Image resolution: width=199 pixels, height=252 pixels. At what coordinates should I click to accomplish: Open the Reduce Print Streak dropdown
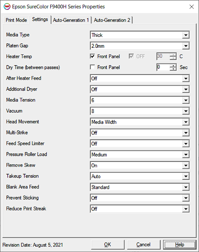(140, 209)
